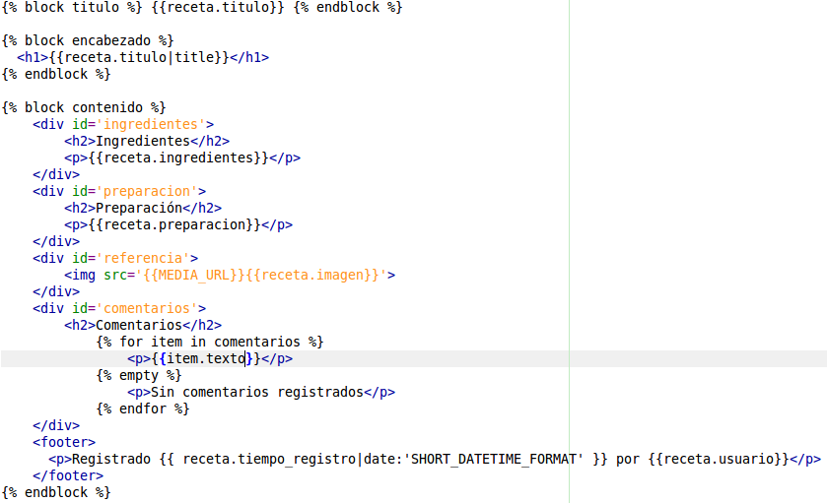Click the '<h2>Ingredientes</h2>' heading line
827x503 pixels.
coord(147,141)
